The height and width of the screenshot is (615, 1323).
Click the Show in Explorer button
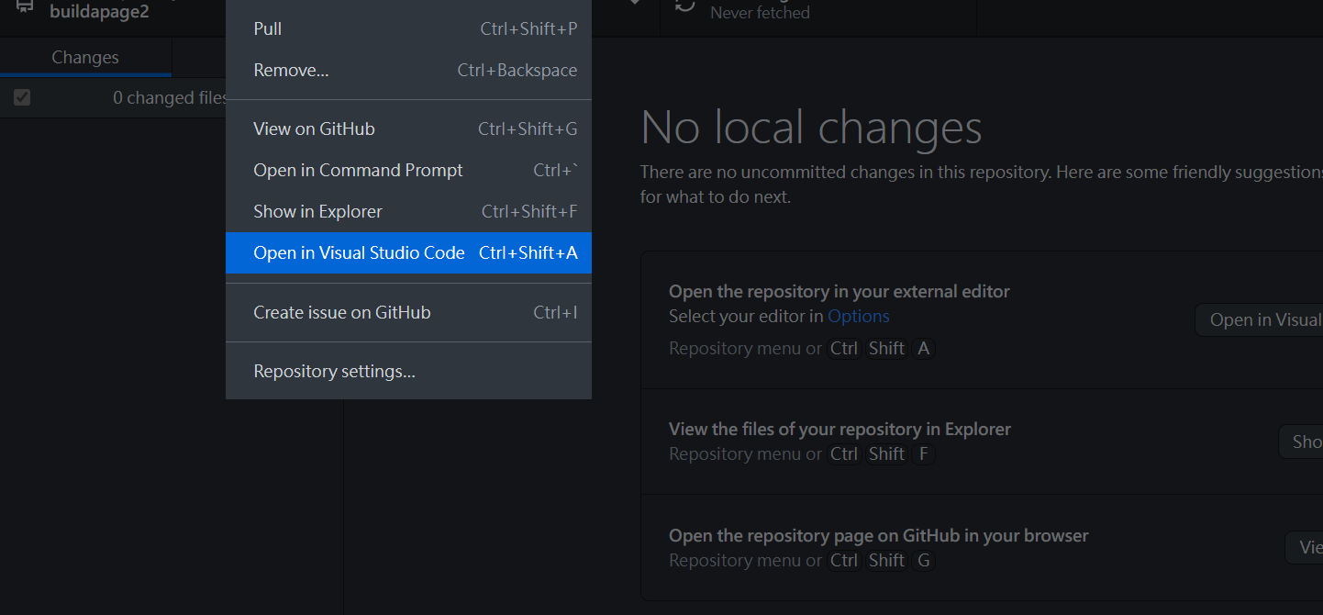pyautogui.click(x=1301, y=442)
